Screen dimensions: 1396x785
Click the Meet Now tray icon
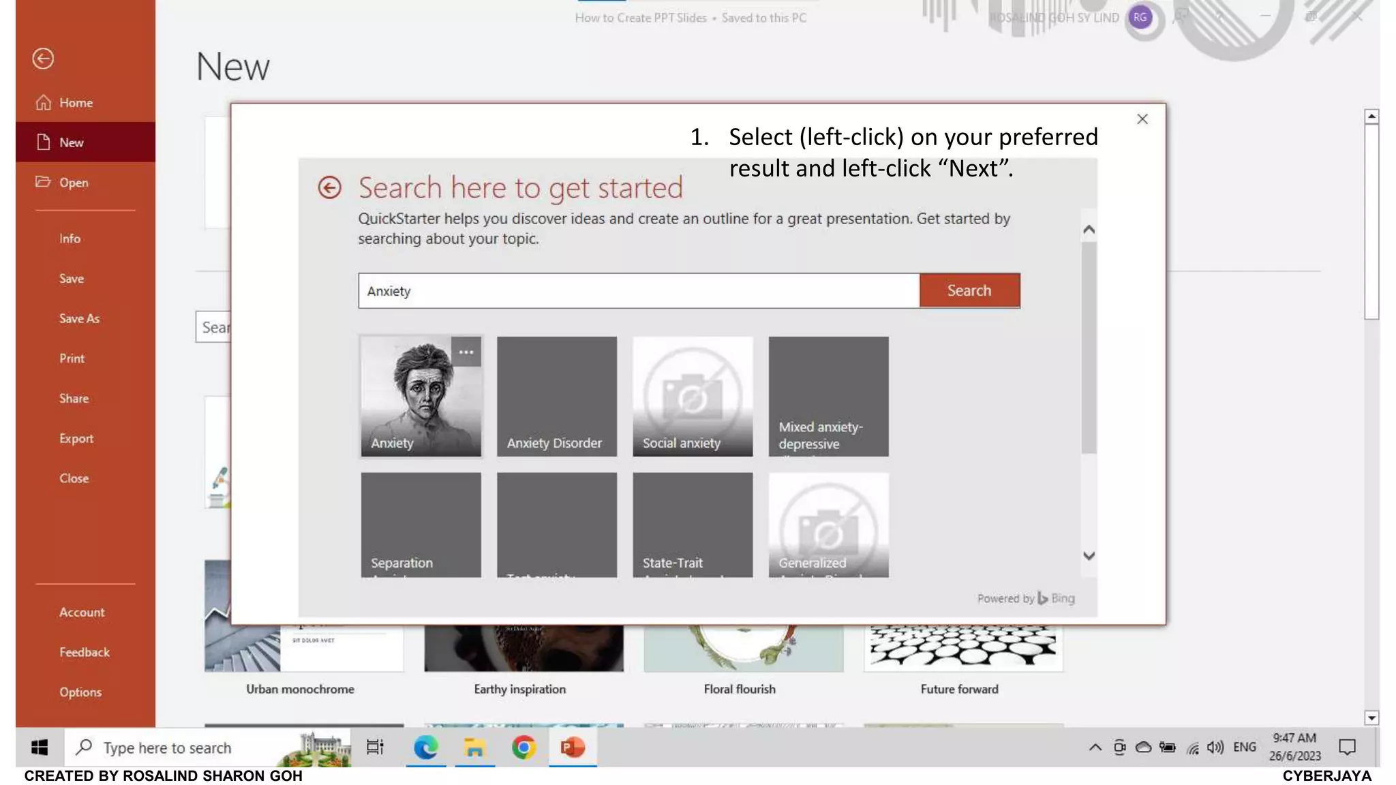(x=1119, y=748)
